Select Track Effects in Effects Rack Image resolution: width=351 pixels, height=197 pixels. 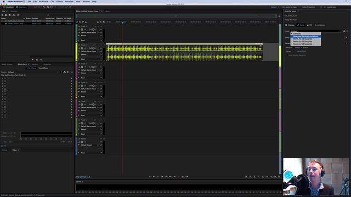click(x=43, y=68)
